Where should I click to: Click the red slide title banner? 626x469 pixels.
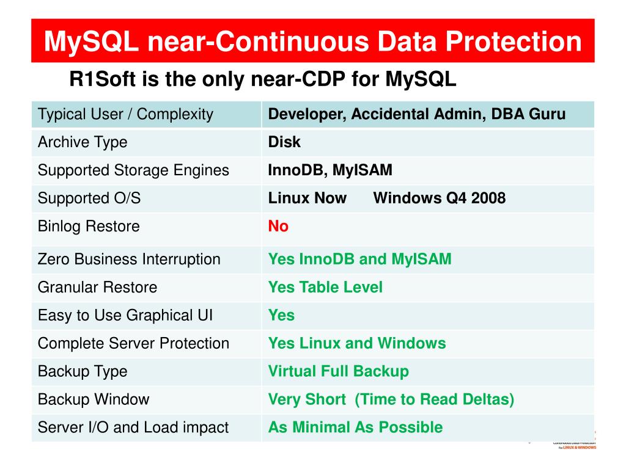312,41
